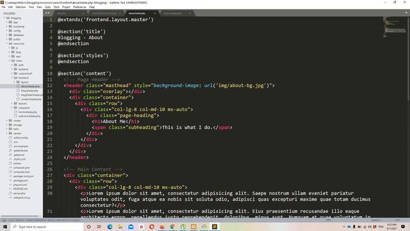The image size is (410, 231).
Task: Collapse the frontend folder
Action: 12,78
